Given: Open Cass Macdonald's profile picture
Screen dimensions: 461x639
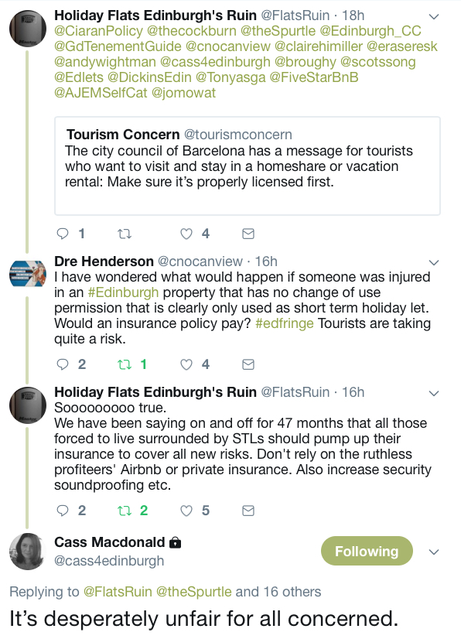Looking at the screenshot, I should coord(28,551).
